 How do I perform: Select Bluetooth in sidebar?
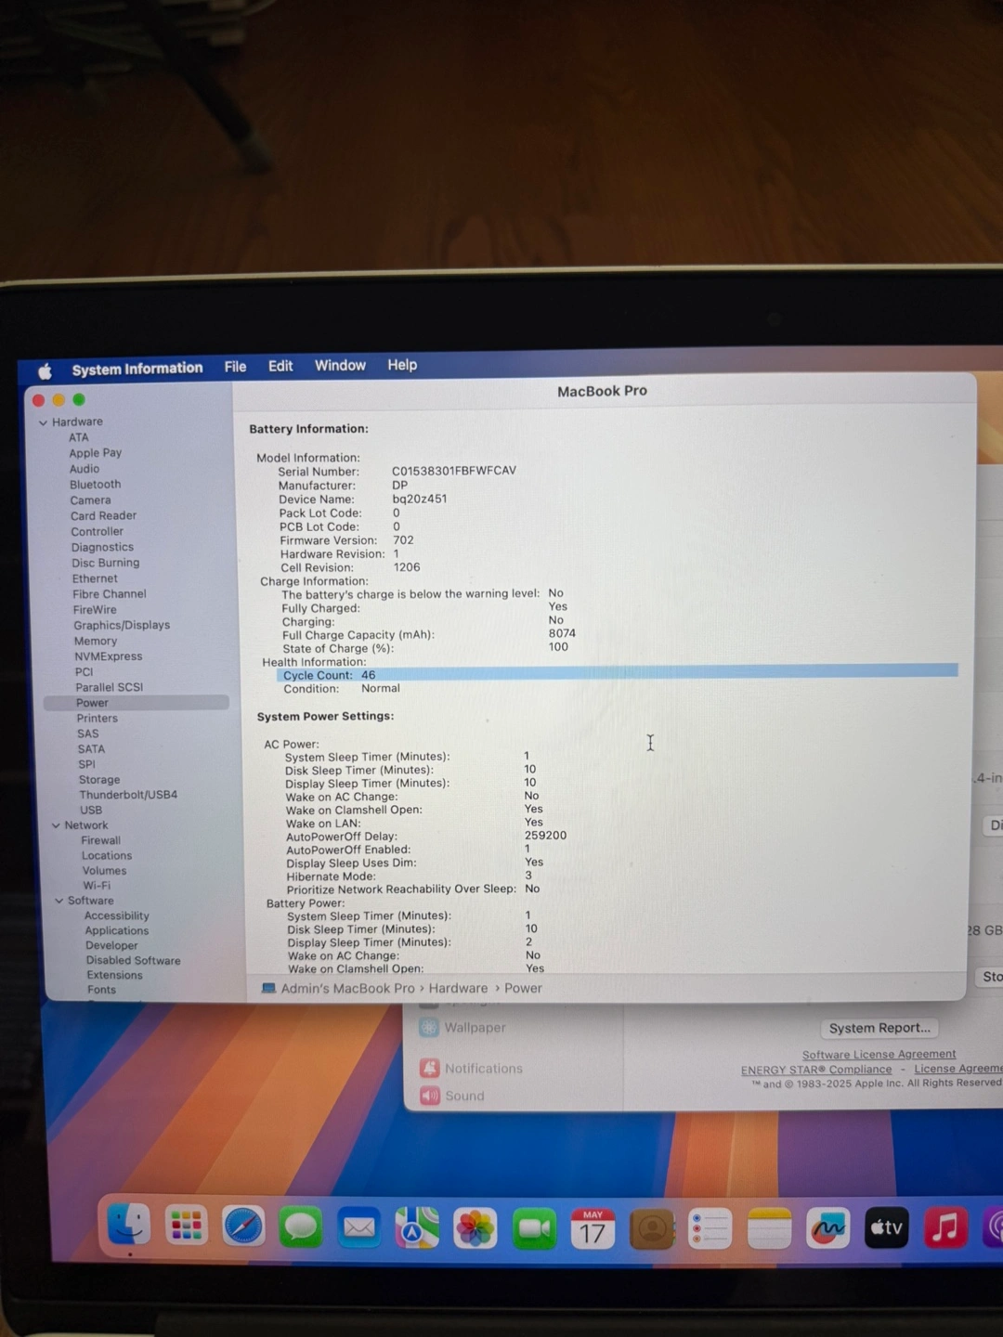95,485
